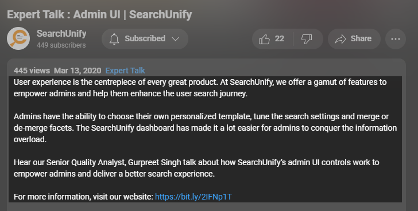Viewport: 418px width, 211px height.
Task: Click the 22 likes count
Action: coord(280,39)
